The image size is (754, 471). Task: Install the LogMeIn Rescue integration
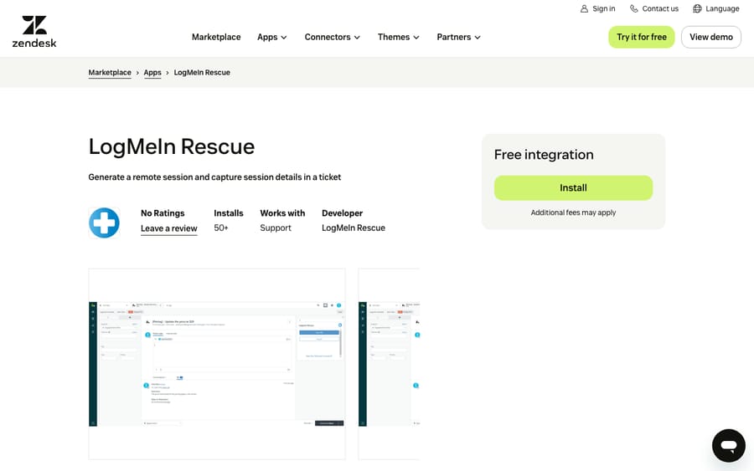(x=573, y=187)
